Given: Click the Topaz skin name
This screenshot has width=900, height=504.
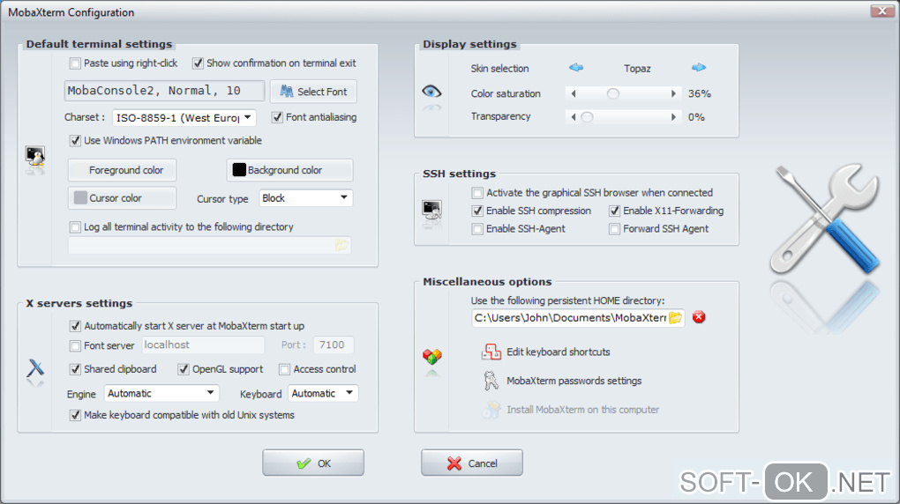Looking at the screenshot, I should coord(637,68).
